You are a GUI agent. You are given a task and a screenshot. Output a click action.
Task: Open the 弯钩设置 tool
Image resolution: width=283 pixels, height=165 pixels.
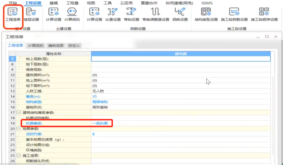pyautogui.click(x=132, y=15)
